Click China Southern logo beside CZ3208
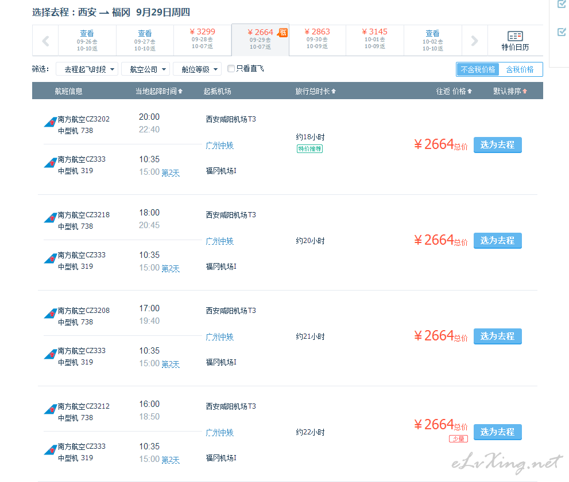The image size is (569, 482). [x=51, y=314]
